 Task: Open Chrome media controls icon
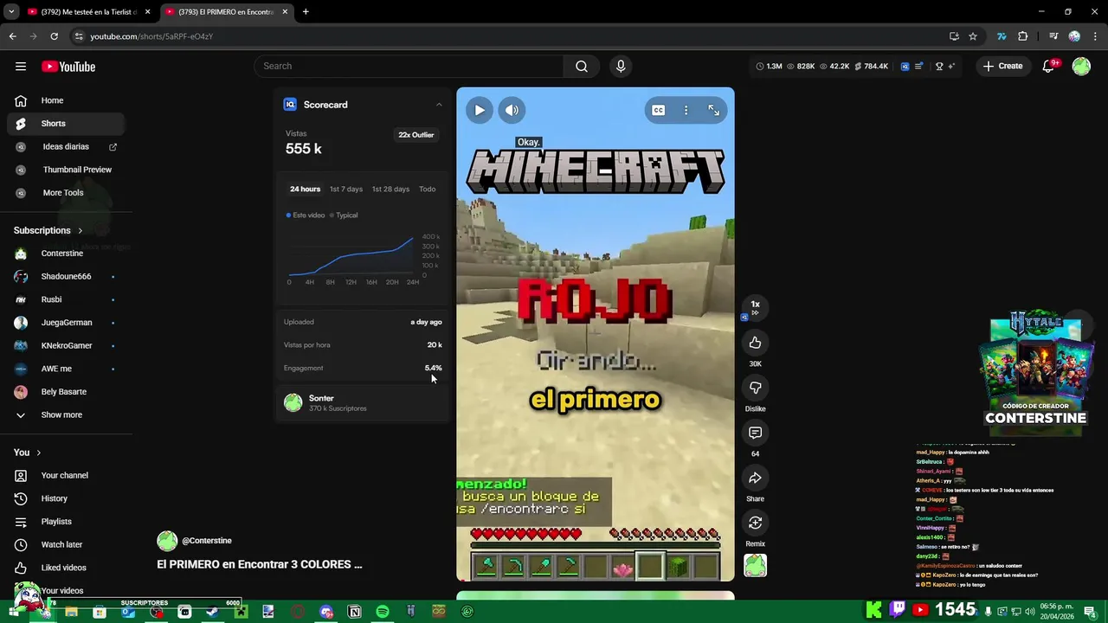pyautogui.click(x=1053, y=36)
